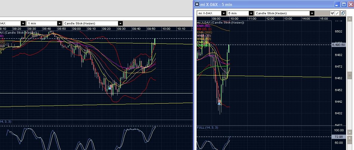Click the 5 min interval field
The width and height of the screenshot is (354, 150).
[x=238, y=13]
